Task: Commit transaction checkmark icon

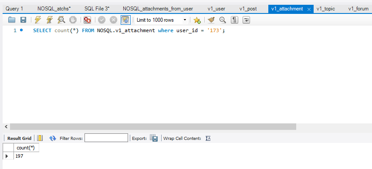Action: [x=101, y=20]
